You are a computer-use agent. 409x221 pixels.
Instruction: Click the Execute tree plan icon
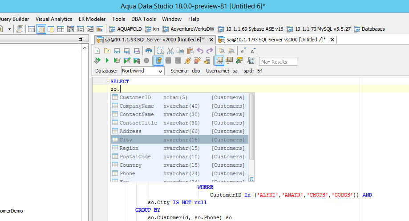click(137, 61)
